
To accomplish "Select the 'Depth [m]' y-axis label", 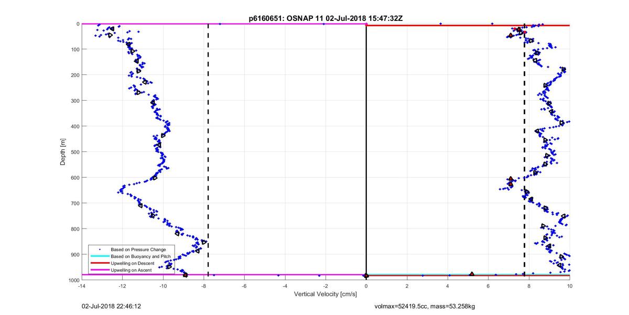I will 63,152.
